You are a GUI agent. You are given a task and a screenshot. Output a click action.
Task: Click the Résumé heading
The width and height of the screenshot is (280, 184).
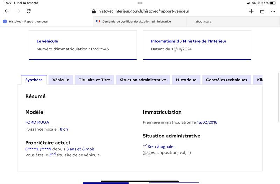click(x=36, y=96)
